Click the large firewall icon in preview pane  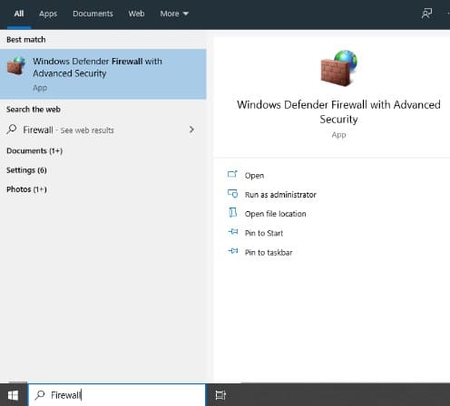[338, 68]
